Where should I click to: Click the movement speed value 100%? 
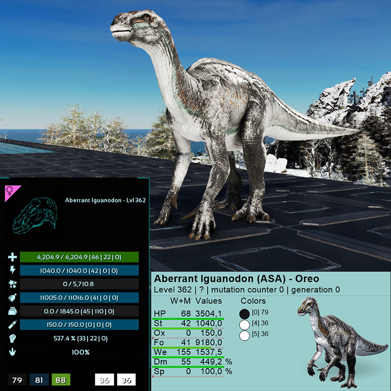pyautogui.click(x=81, y=352)
